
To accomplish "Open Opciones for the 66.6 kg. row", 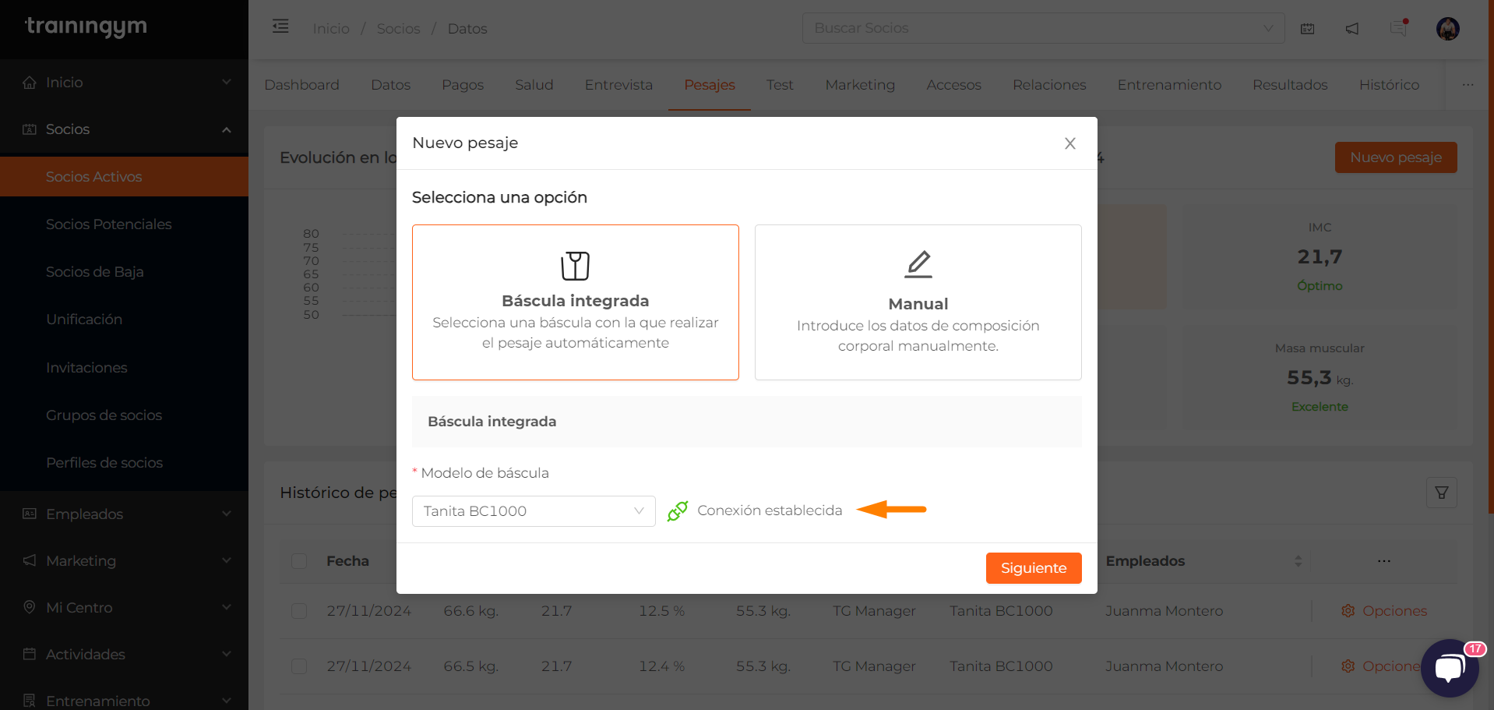I will click(x=1384, y=611).
